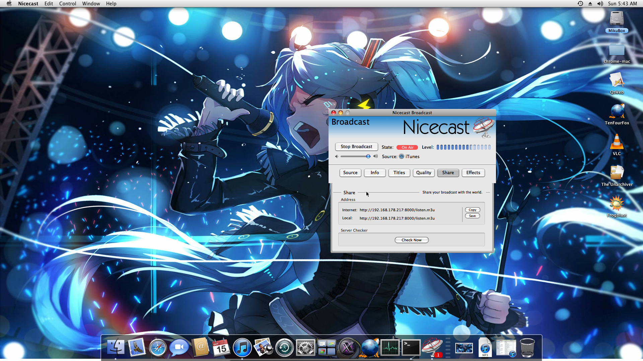The height and width of the screenshot is (361, 643).
Task: Click the system volume menu bar icon
Action: click(x=600, y=4)
